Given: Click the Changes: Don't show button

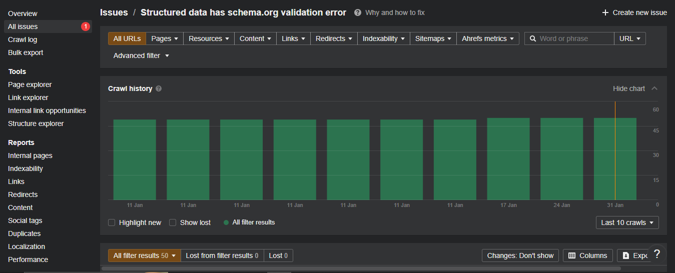Looking at the screenshot, I should (520, 255).
